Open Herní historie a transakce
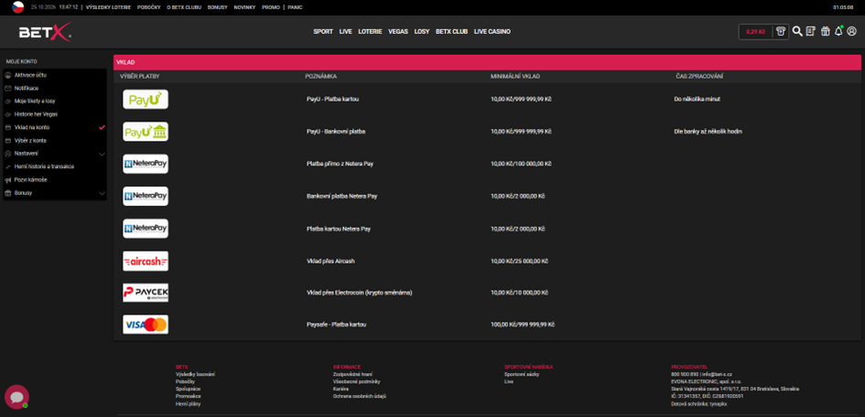865x417 pixels. tap(44, 166)
